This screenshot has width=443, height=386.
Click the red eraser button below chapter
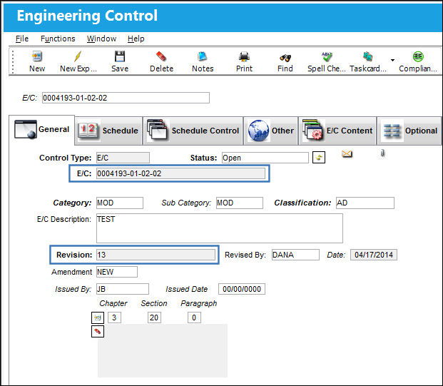tap(98, 331)
